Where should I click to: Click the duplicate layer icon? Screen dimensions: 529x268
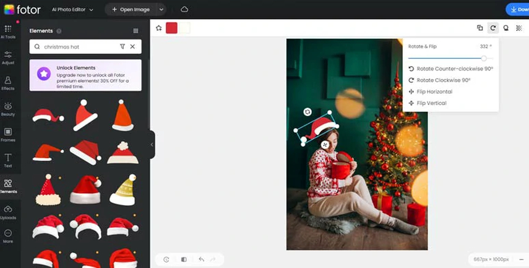pos(480,28)
